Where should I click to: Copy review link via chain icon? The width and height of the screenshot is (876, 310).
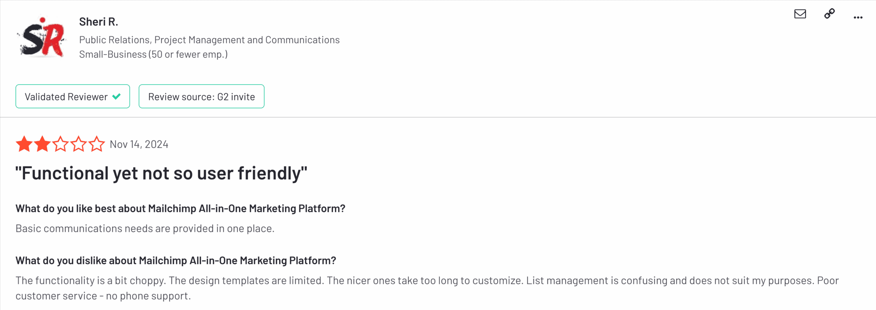point(829,14)
